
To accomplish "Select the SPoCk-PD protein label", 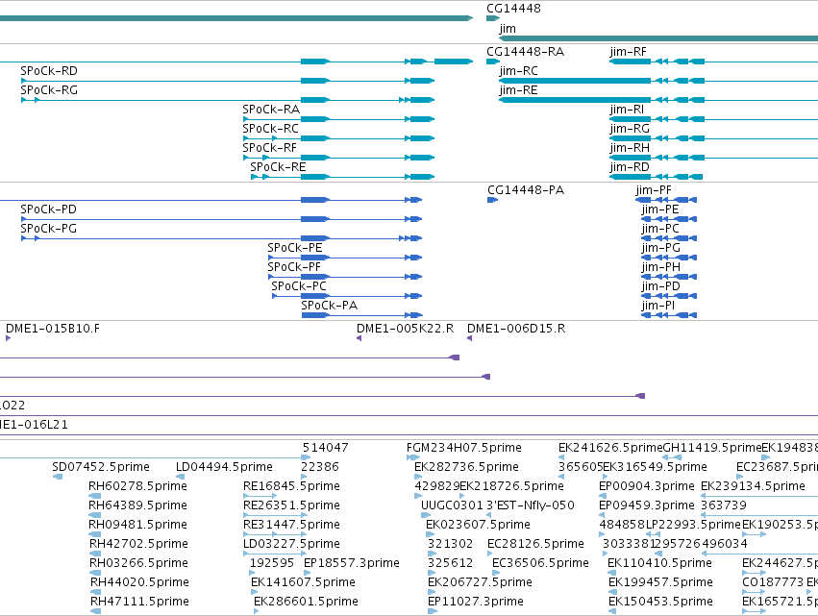I will pyautogui.click(x=48, y=209).
